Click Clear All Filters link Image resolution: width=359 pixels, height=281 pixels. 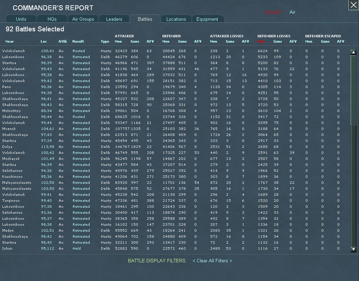[212, 261]
